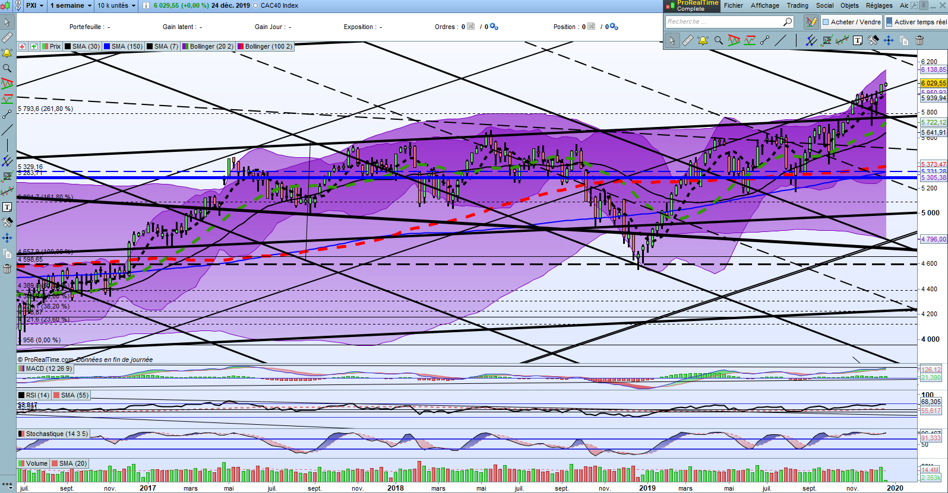The image size is (948, 493).
Task: Click the alert bell in the left sidebar
Action: (7, 53)
